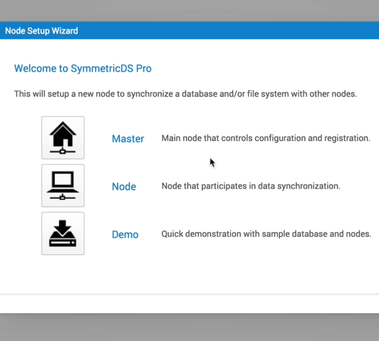Click the laptop screen glyph for Node
This screenshot has height=341, width=379.
click(x=63, y=180)
